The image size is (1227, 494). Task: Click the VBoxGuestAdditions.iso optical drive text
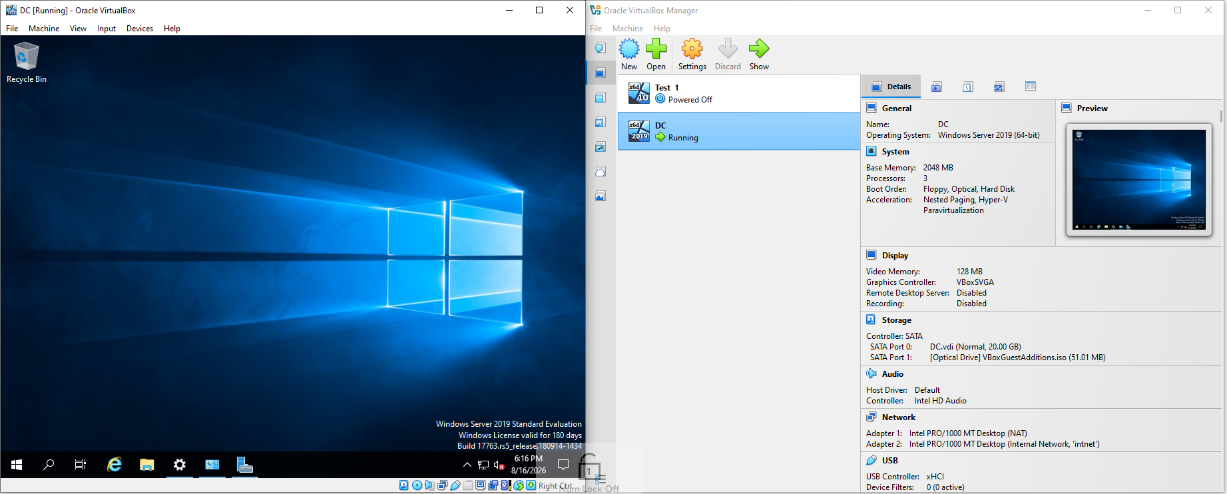coord(1018,358)
